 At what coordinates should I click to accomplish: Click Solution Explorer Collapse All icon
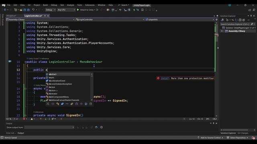(x=240, y=20)
